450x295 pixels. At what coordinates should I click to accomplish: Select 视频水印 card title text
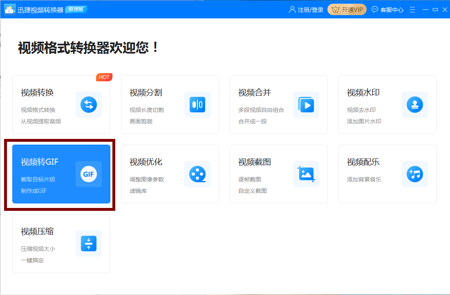(x=363, y=92)
